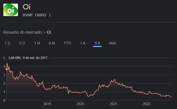Select the 1 D time range tab
The width and height of the screenshot is (177, 109).
(x=8, y=43)
